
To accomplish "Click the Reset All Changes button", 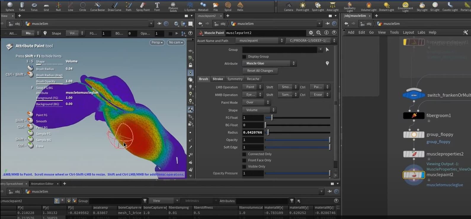I will pyautogui.click(x=260, y=71).
